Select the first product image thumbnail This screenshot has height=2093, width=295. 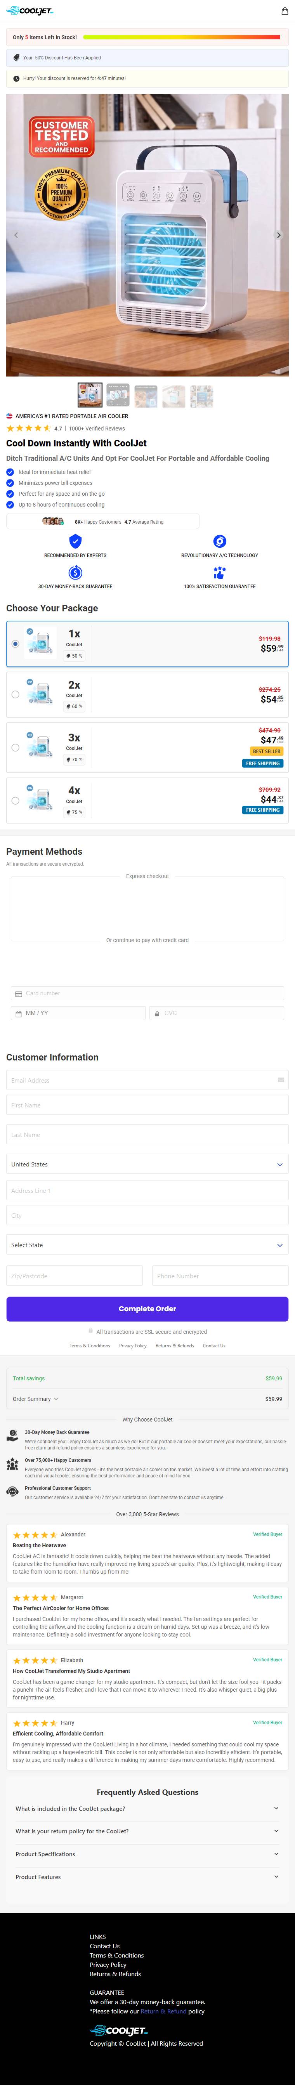pos(89,395)
